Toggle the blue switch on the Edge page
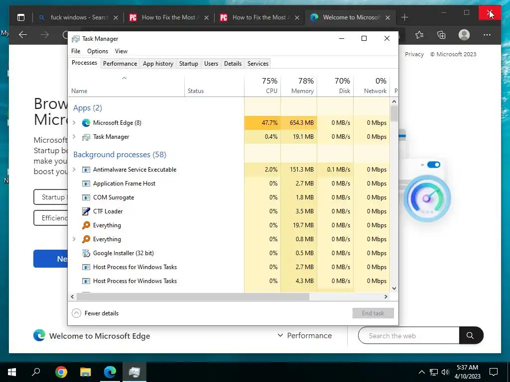This screenshot has width=510, height=382. (x=434, y=165)
